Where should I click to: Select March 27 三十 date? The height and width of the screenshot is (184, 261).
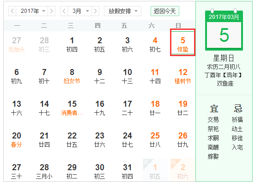click(x=17, y=172)
